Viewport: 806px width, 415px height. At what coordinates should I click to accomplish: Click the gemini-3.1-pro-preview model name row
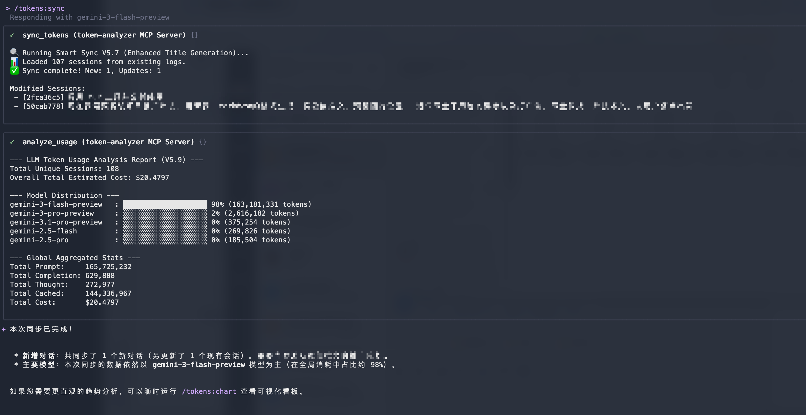click(56, 222)
